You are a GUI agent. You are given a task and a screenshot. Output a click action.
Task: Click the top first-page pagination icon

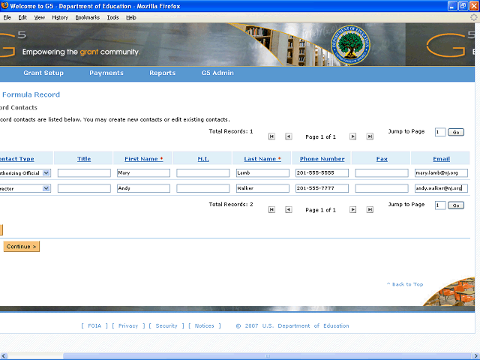pos(271,136)
